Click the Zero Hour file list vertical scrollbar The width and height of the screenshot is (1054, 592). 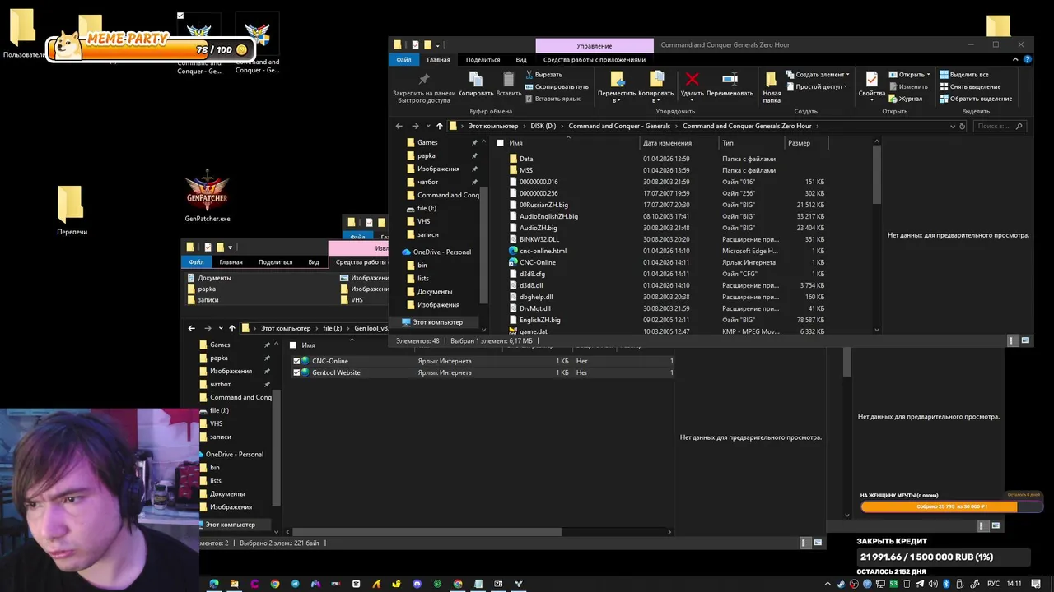[x=876, y=174]
